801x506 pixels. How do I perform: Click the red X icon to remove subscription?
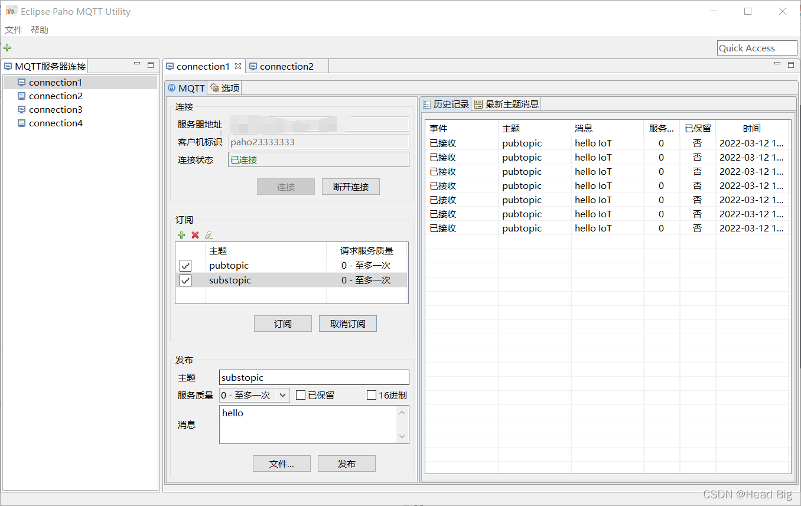195,235
